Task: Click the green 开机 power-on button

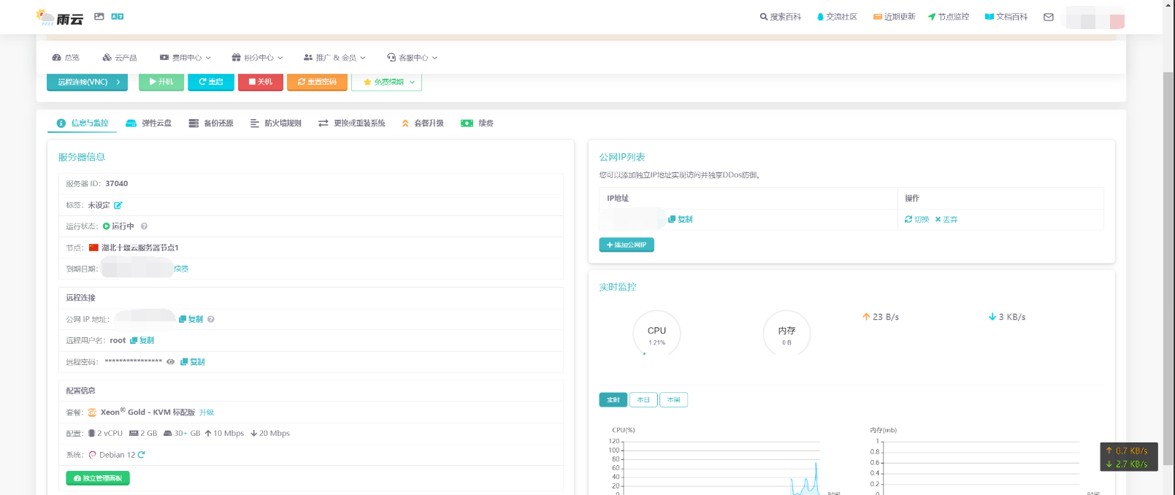Action: (161, 82)
